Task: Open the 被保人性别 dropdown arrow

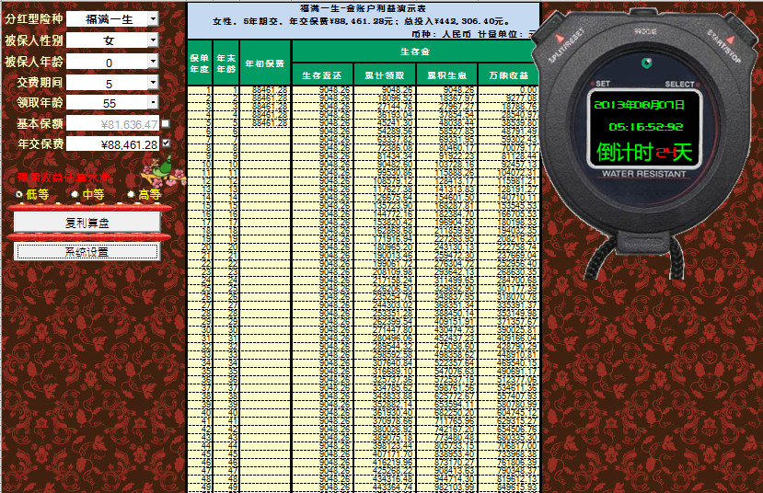Action: coord(153,40)
